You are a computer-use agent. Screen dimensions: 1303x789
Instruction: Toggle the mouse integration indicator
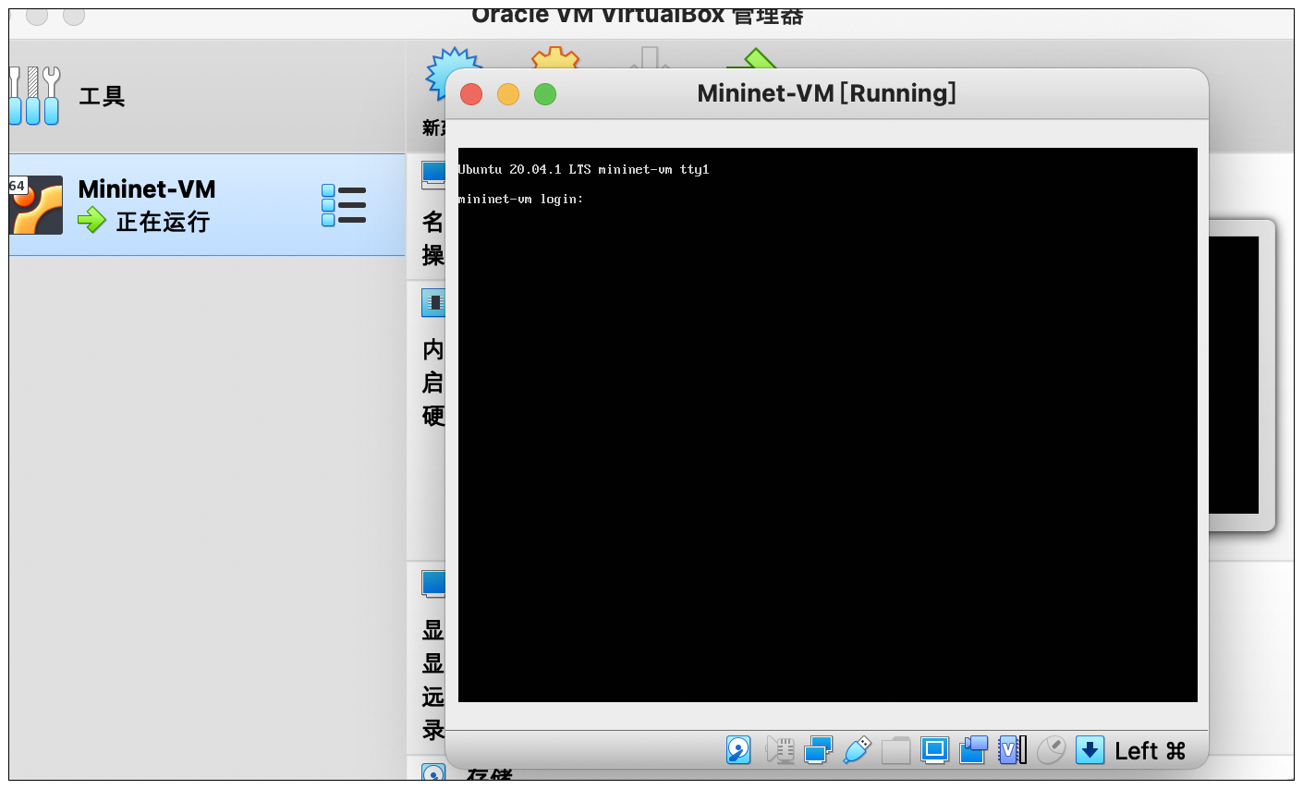[1051, 750]
